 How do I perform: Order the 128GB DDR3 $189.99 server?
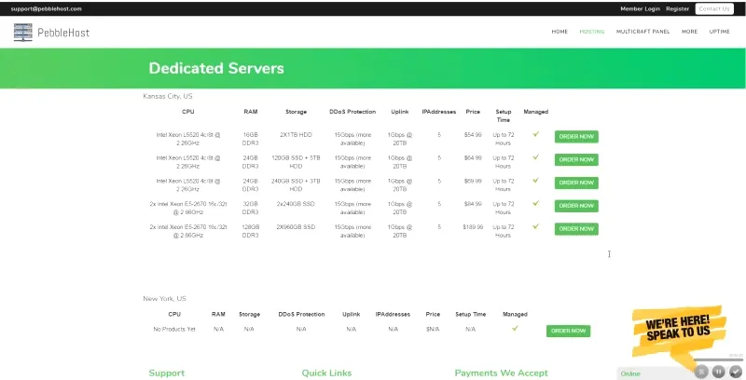(x=576, y=229)
